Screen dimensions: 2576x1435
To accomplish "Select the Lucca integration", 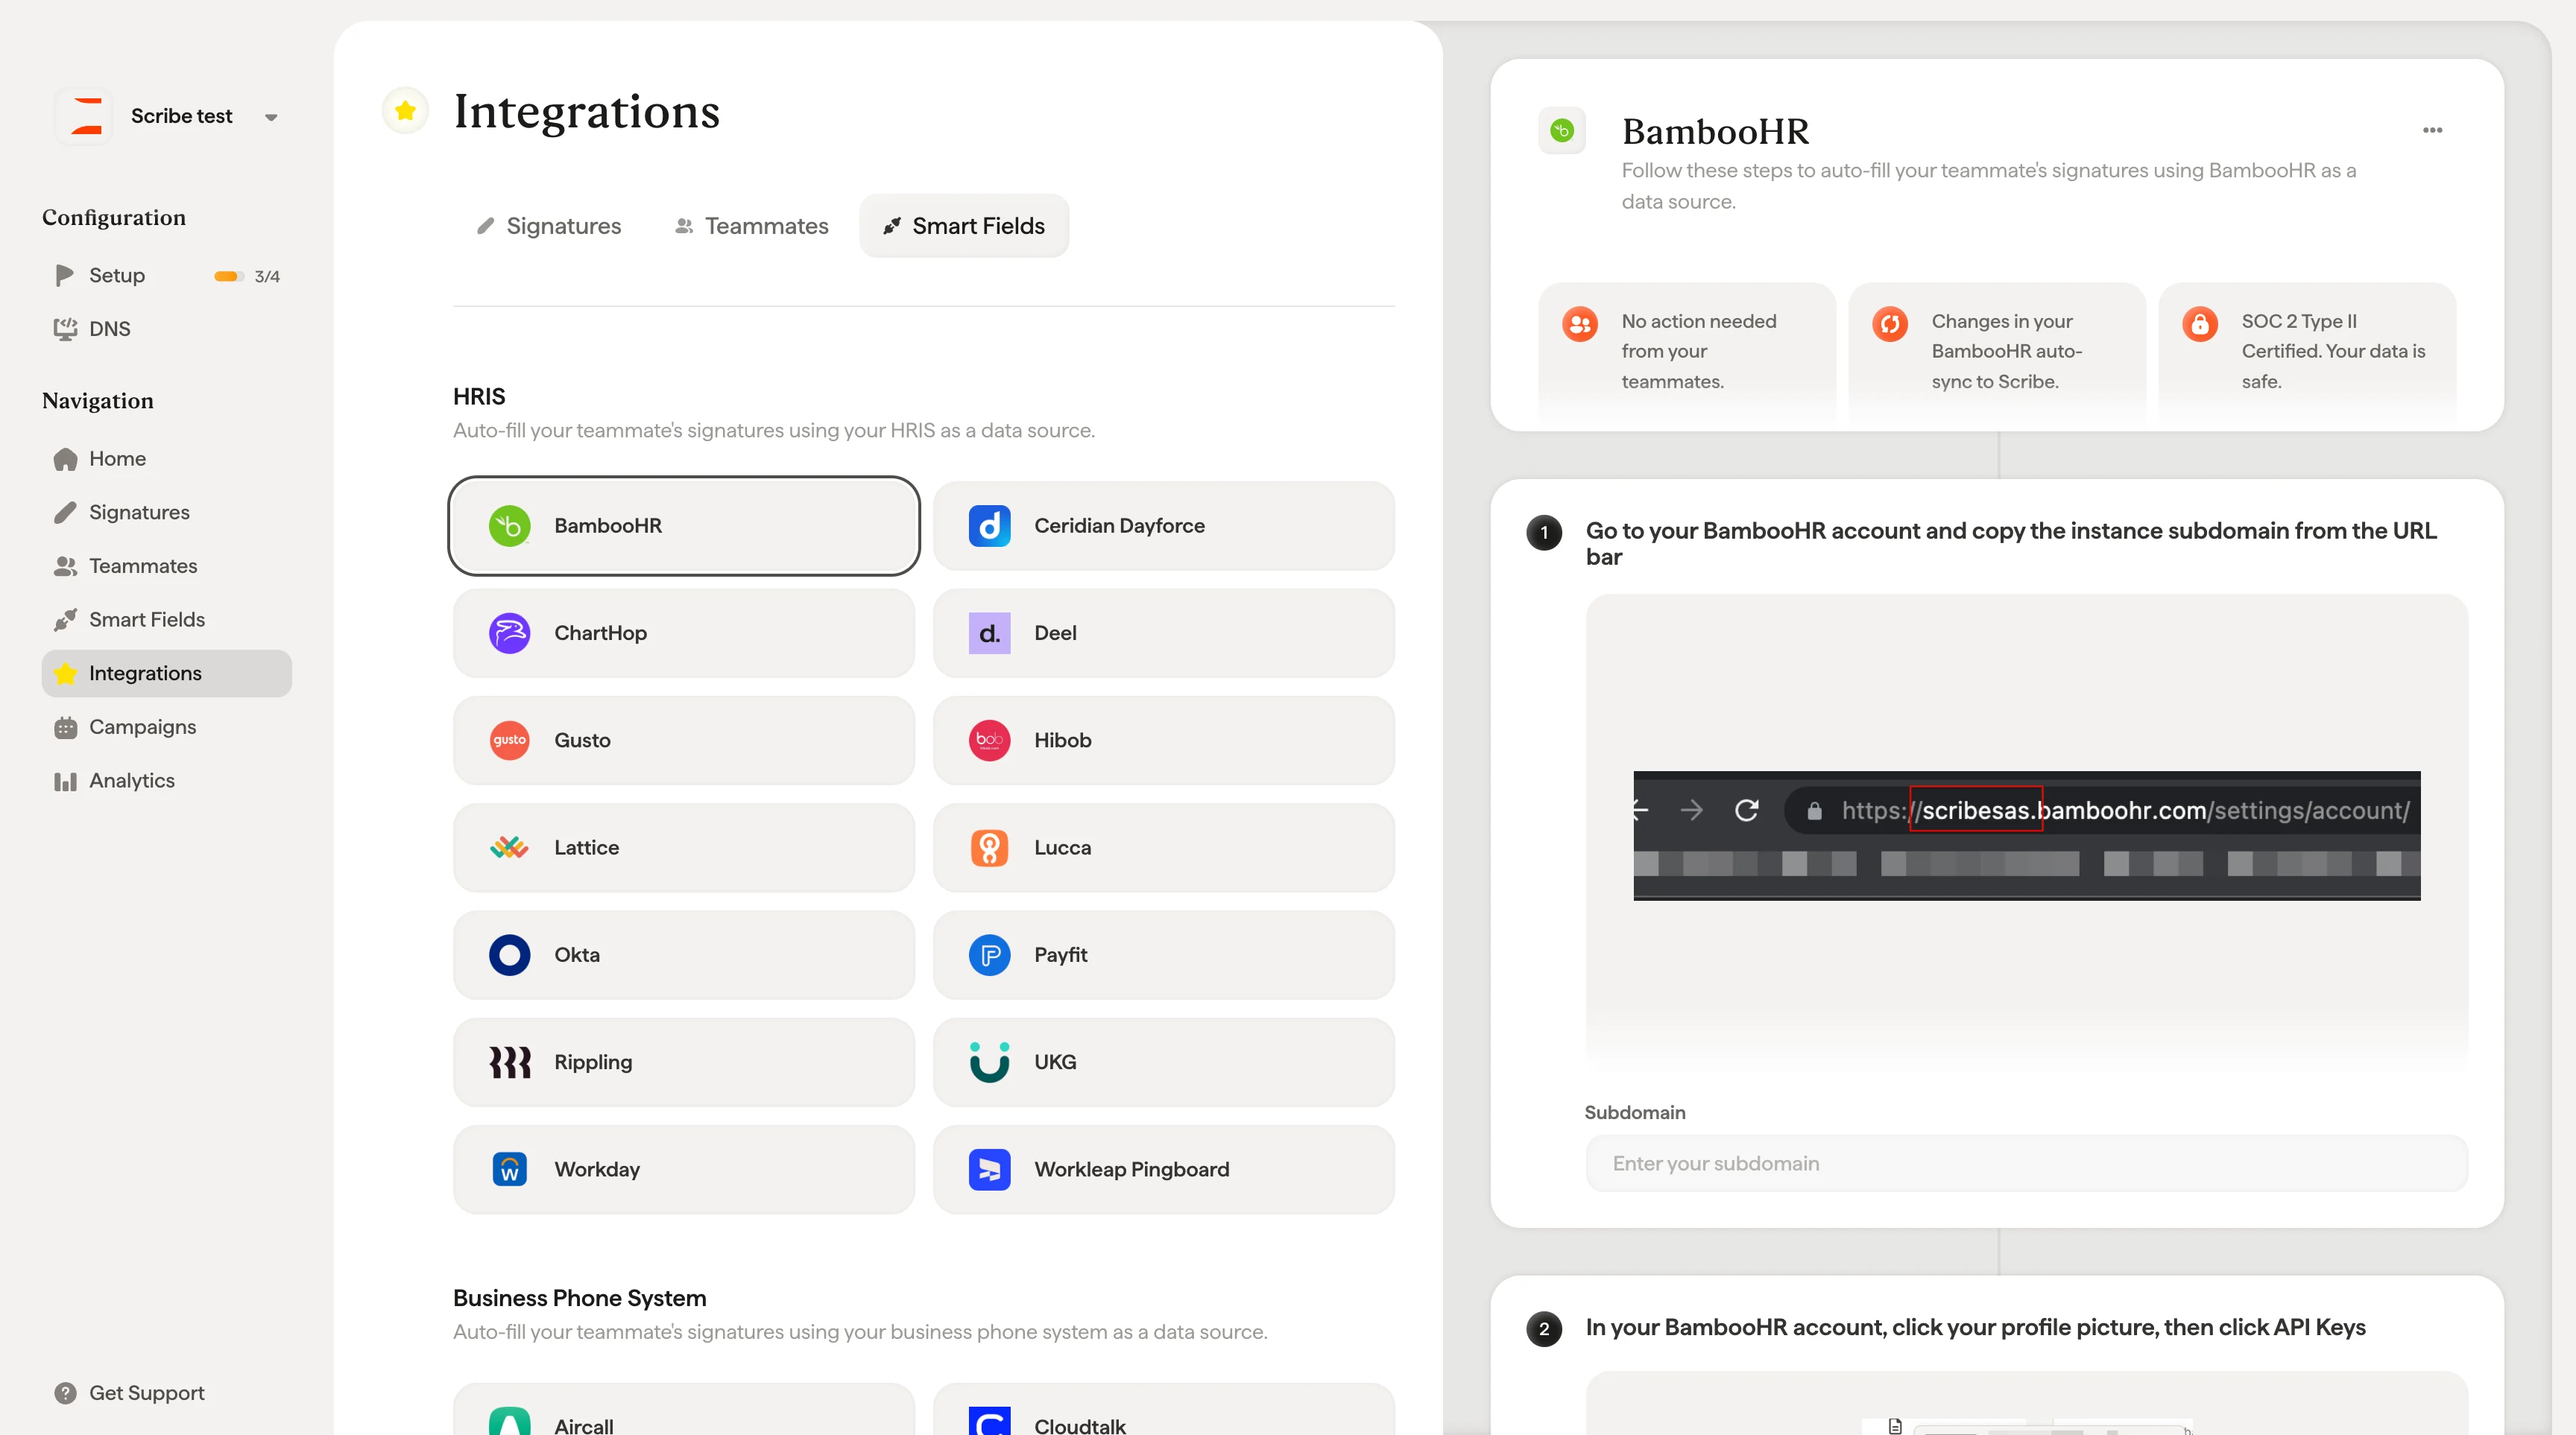I will click(1163, 847).
